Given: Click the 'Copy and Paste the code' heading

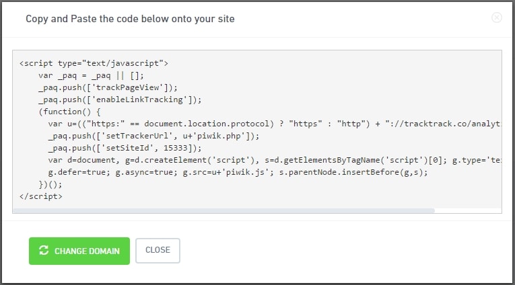Looking at the screenshot, I should [130, 19].
